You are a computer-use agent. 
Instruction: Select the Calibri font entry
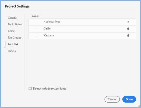tap(82, 29)
